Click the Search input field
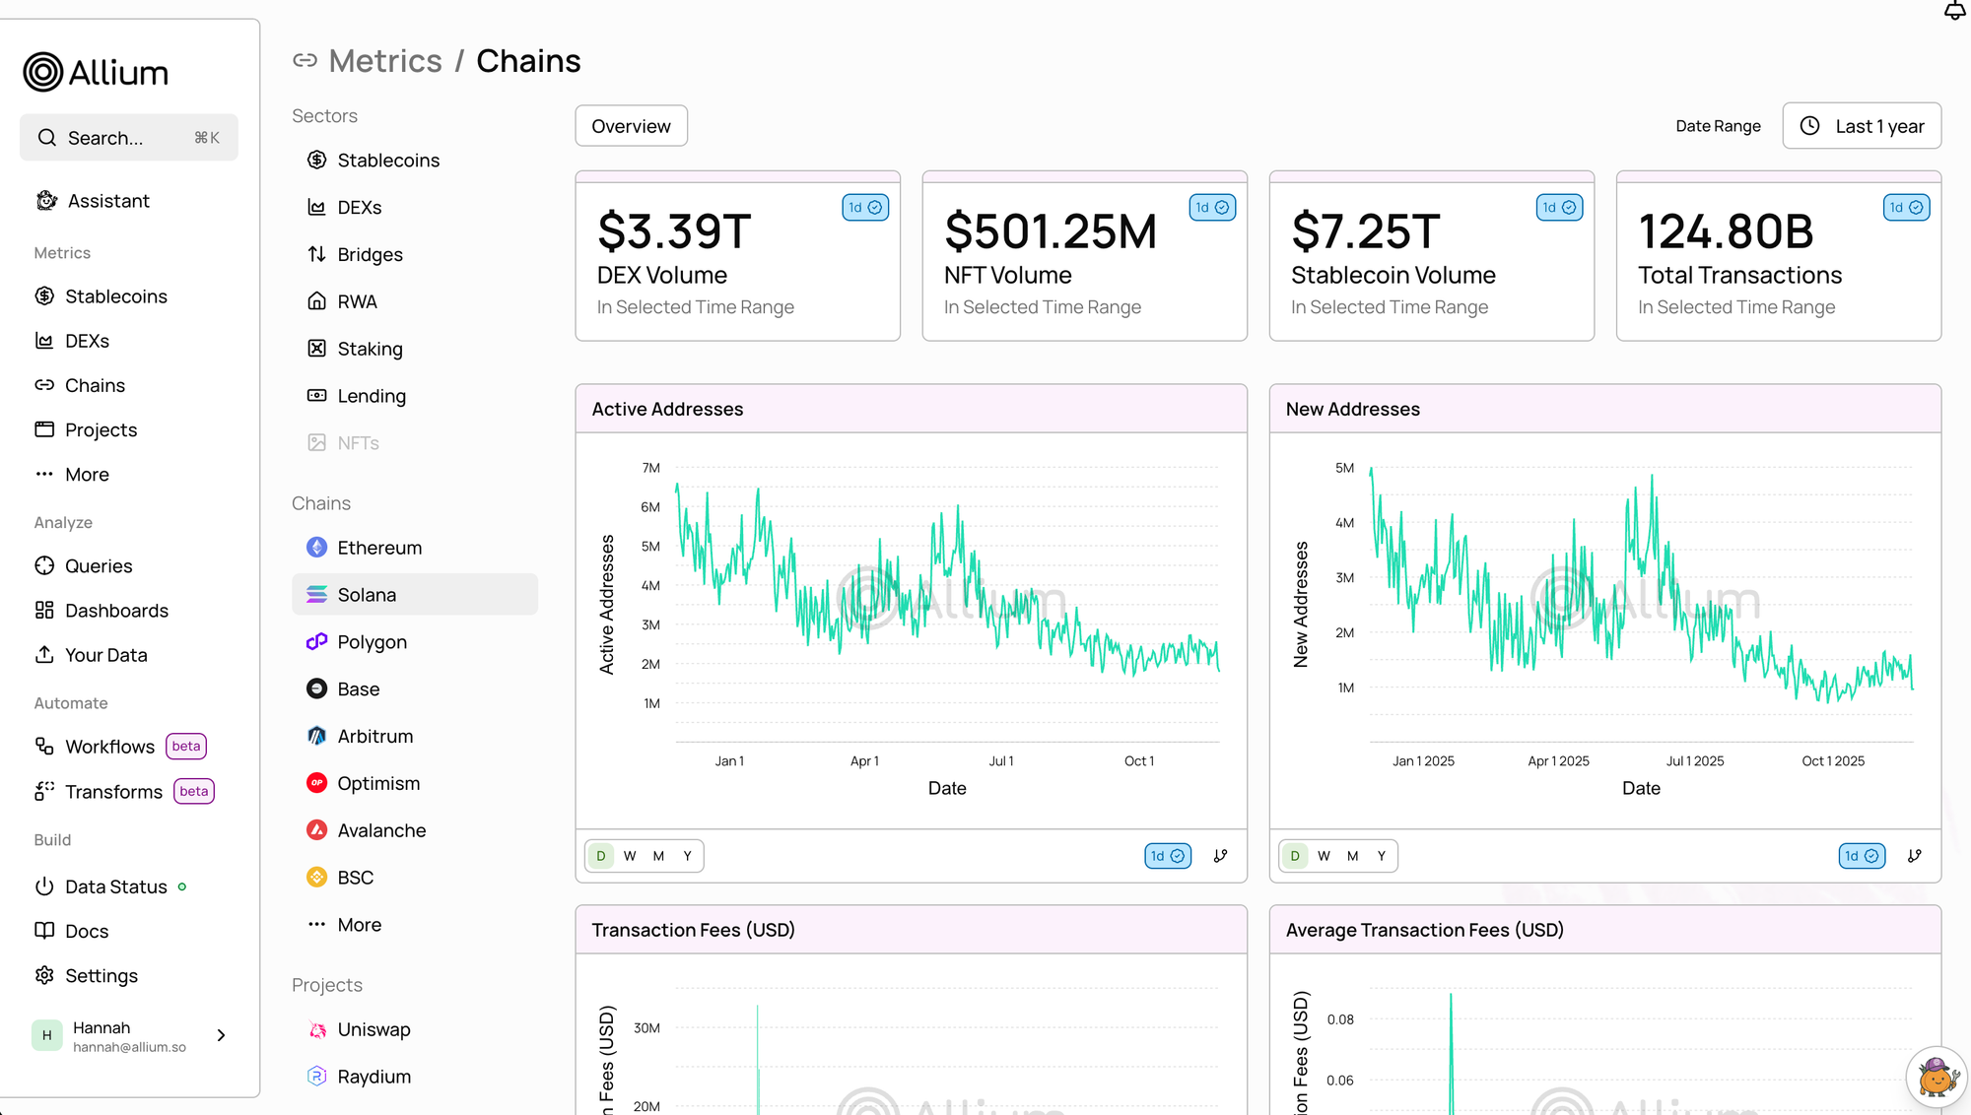Screen dimensions: 1971x1115 click(128, 138)
